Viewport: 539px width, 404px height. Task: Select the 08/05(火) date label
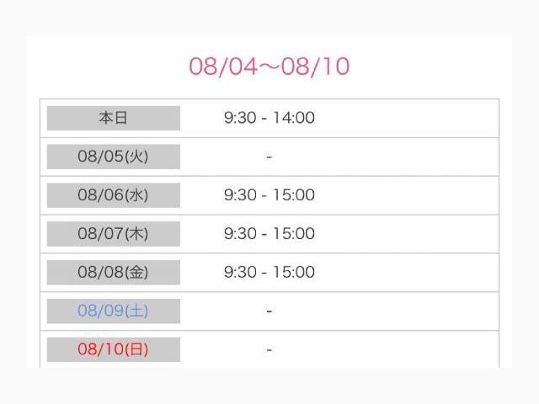coord(114,157)
